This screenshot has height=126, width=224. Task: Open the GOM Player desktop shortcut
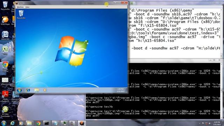pyautogui.click(x=5, y=21)
